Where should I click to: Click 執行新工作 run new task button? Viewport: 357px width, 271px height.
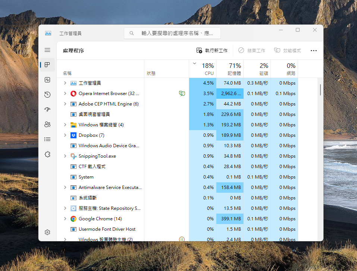pyautogui.click(x=212, y=51)
